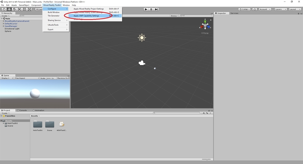Viewport: 303px width, 164px height.
Task: Click Search by Type icon in Project
Action: coord(204,113)
